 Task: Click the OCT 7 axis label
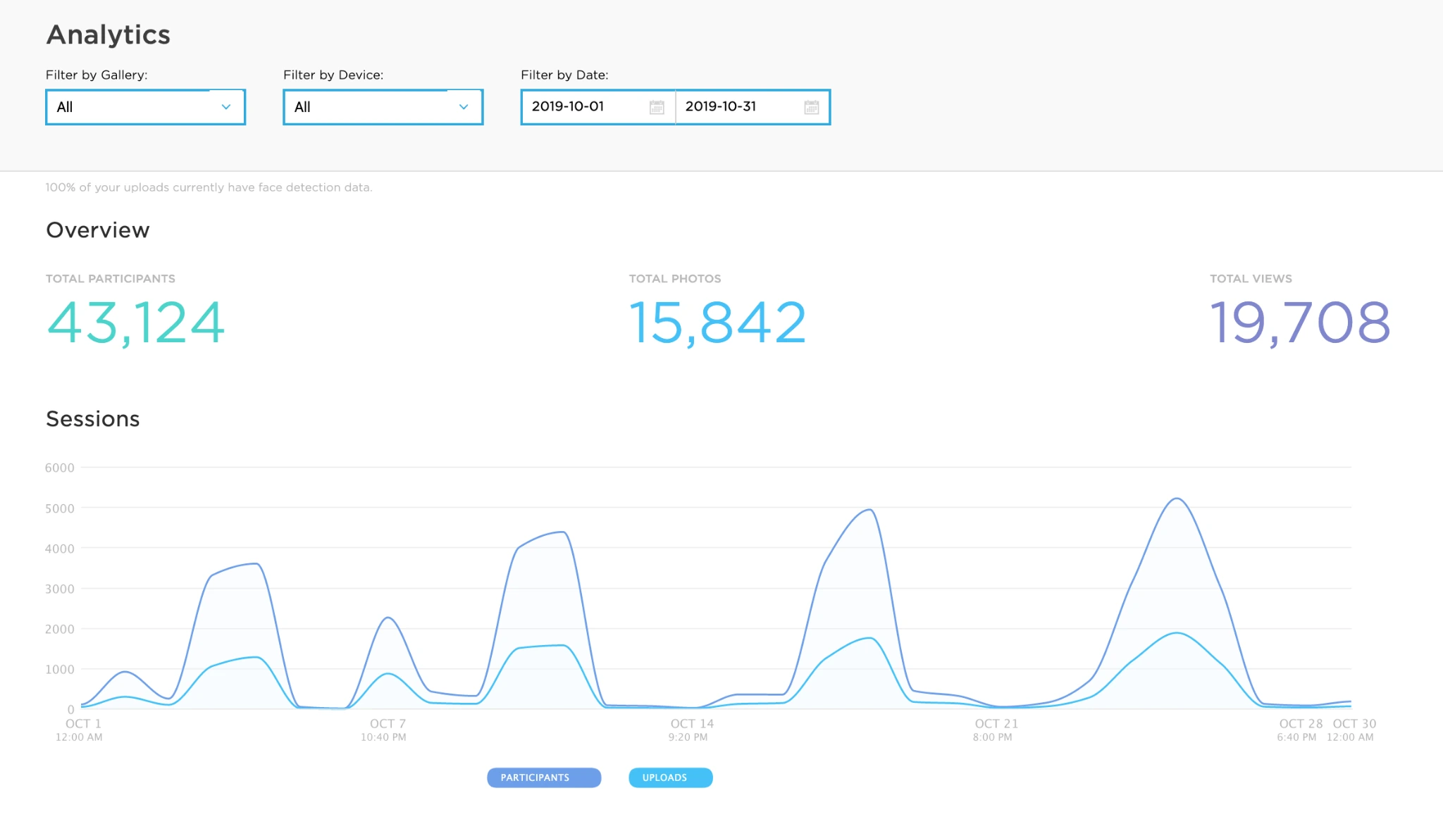click(388, 724)
